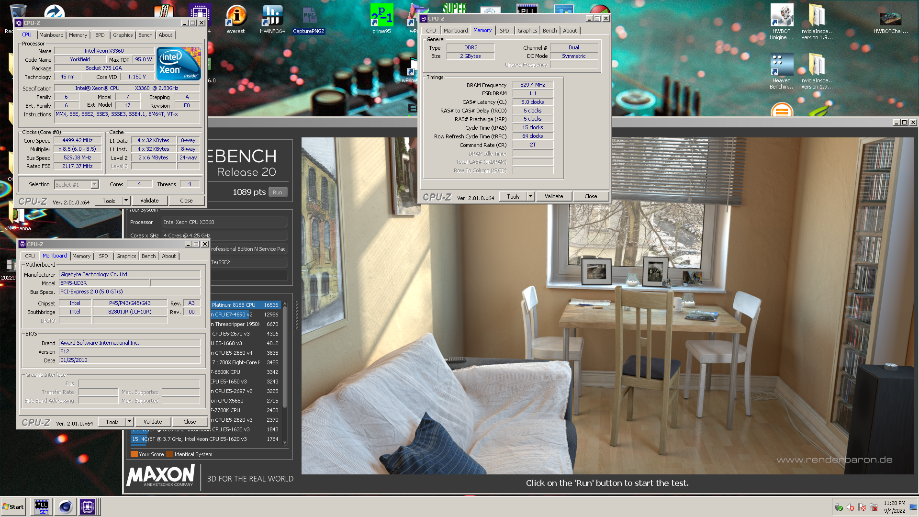Click the EP45-UD3R motherboard model field

[104, 283]
